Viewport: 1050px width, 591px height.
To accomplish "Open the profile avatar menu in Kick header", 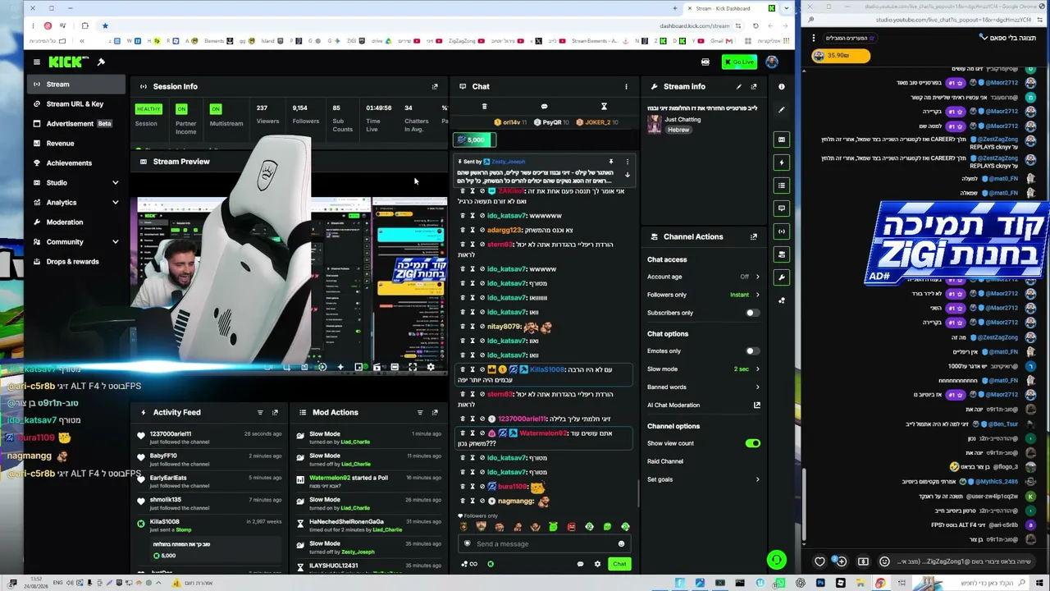I will pos(772,62).
